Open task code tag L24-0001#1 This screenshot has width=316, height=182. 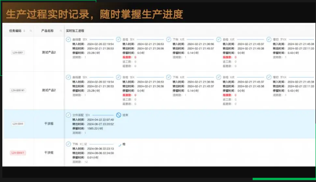(x=18, y=90)
